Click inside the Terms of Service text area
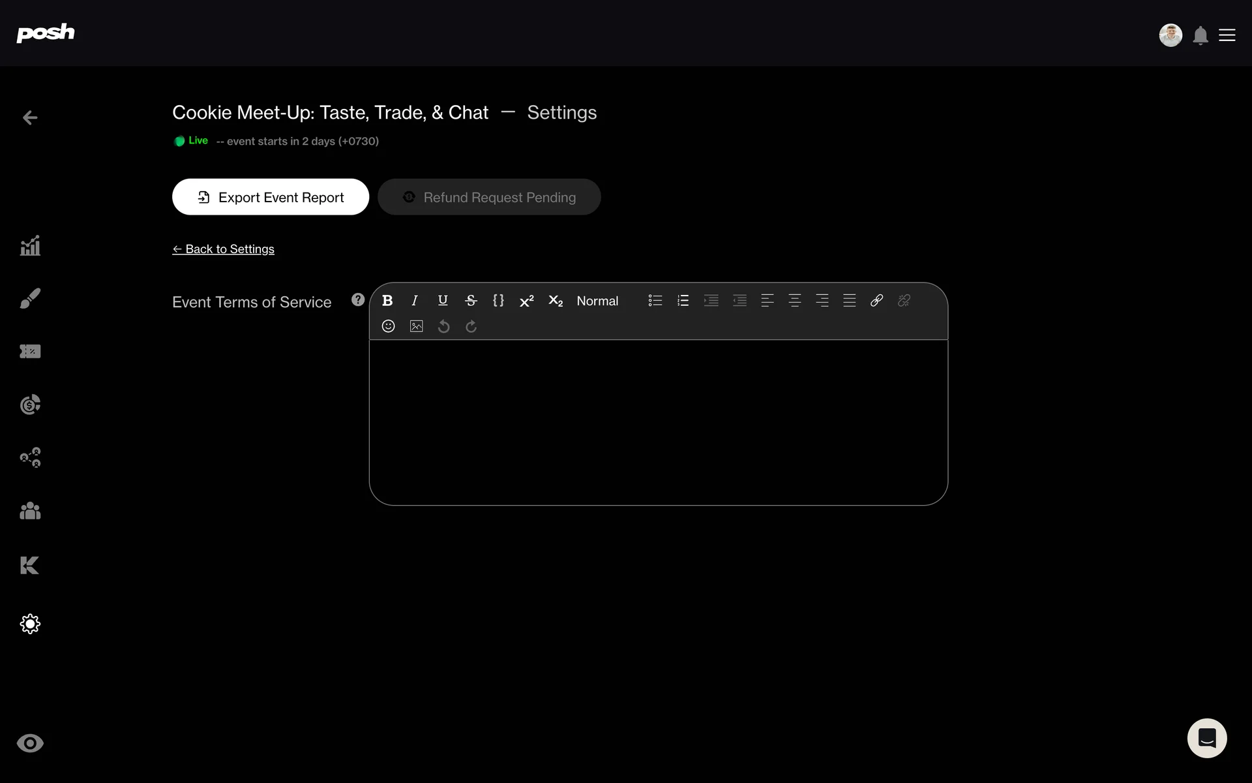 tap(658, 422)
